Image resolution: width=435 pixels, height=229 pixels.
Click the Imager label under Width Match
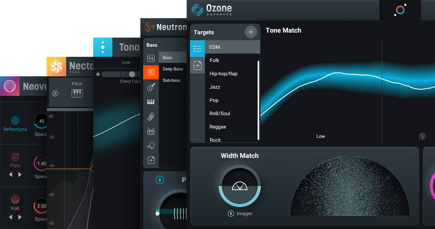click(x=244, y=214)
